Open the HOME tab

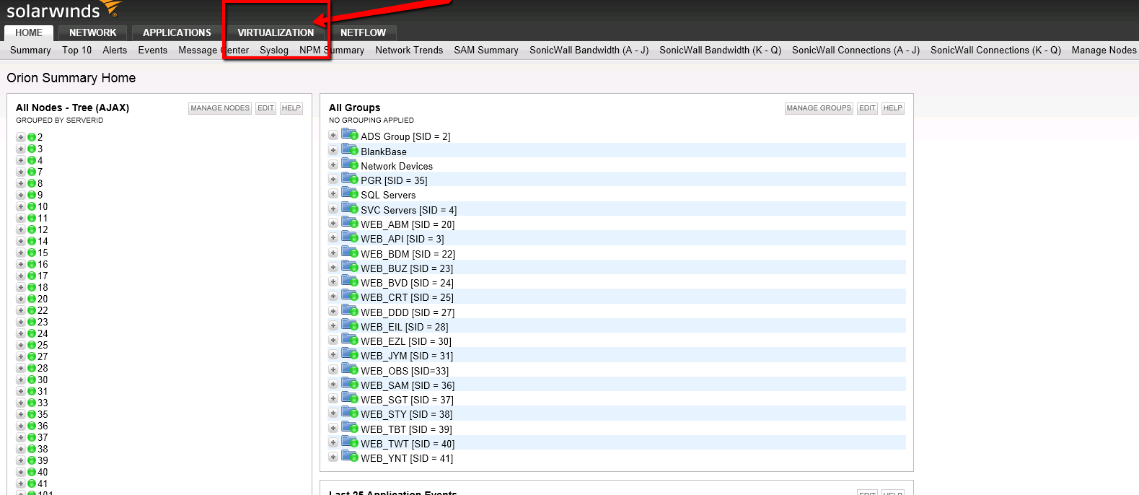coord(29,32)
